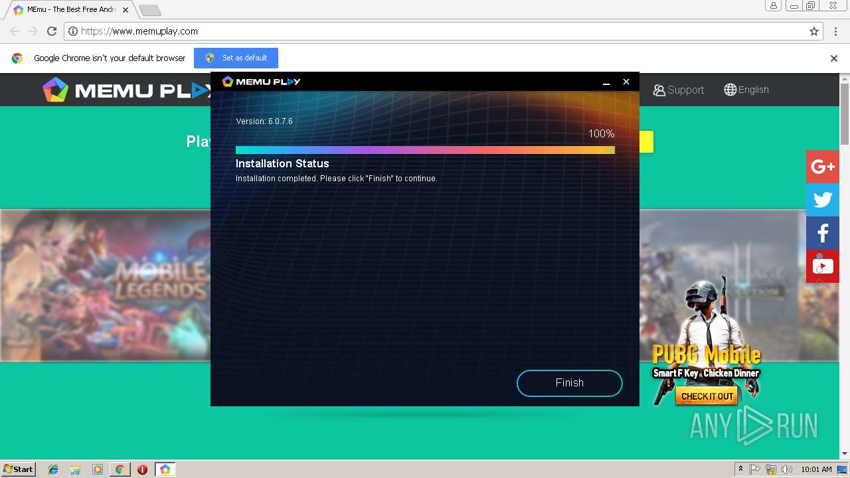Click the Mobile Legends banner thumbnail

point(106,285)
